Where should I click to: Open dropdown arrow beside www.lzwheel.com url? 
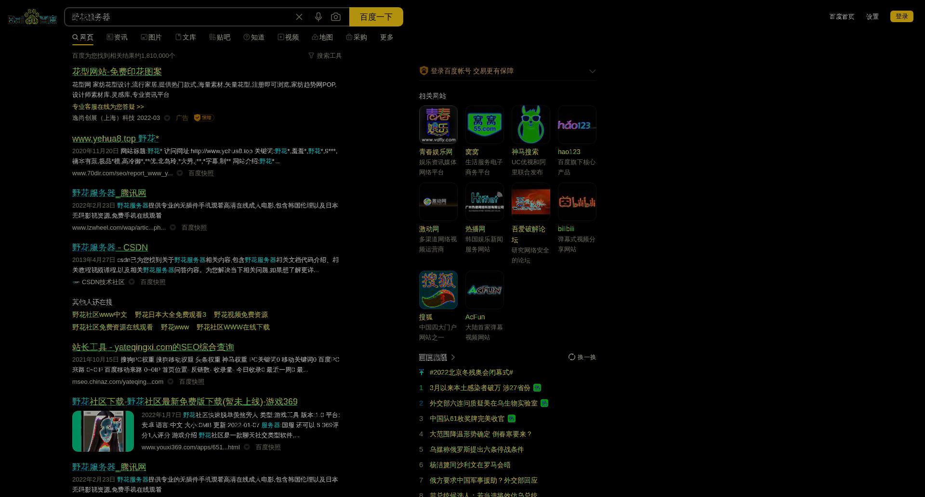point(173,228)
